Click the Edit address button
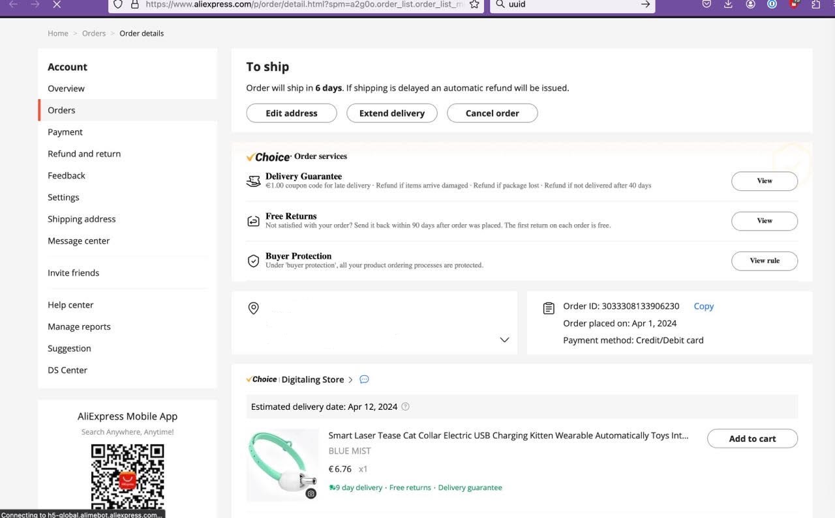Image resolution: width=835 pixels, height=518 pixels. click(292, 113)
